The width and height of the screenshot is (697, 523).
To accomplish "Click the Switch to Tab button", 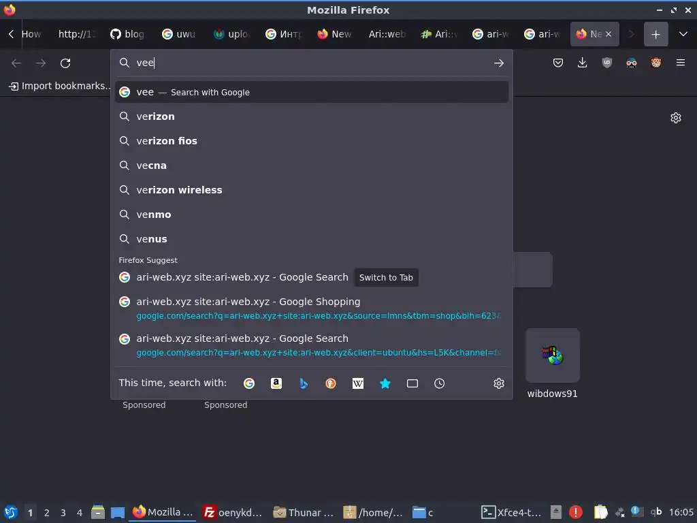I will click(386, 278).
